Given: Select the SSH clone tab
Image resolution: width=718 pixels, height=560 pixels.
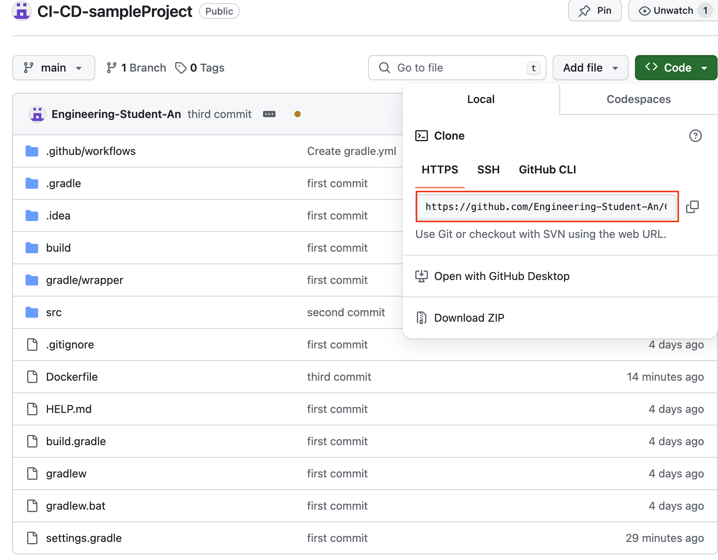Looking at the screenshot, I should (489, 169).
